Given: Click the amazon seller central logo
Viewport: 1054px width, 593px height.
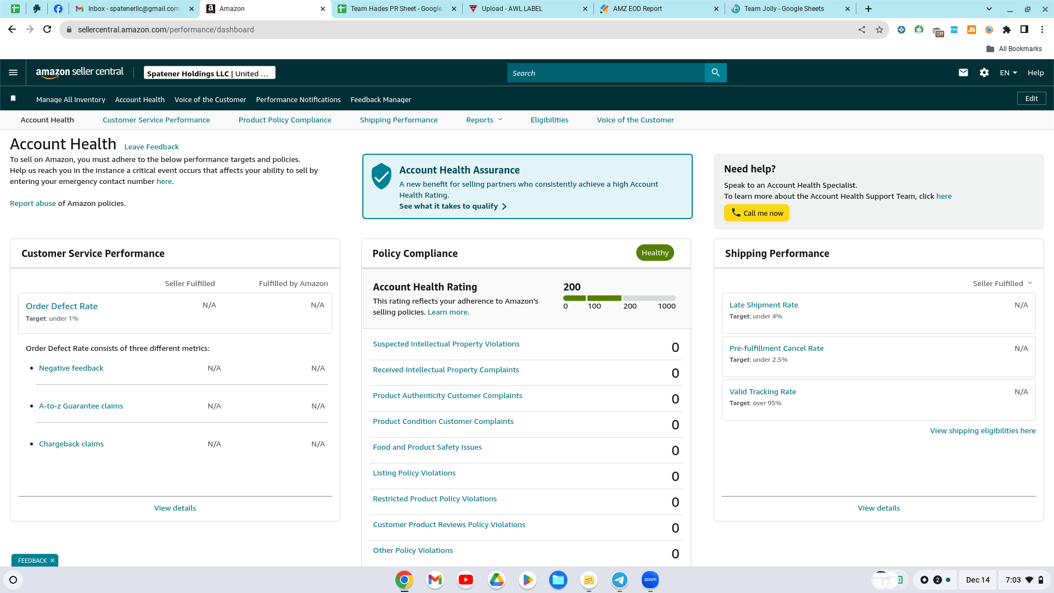Looking at the screenshot, I should coord(80,72).
